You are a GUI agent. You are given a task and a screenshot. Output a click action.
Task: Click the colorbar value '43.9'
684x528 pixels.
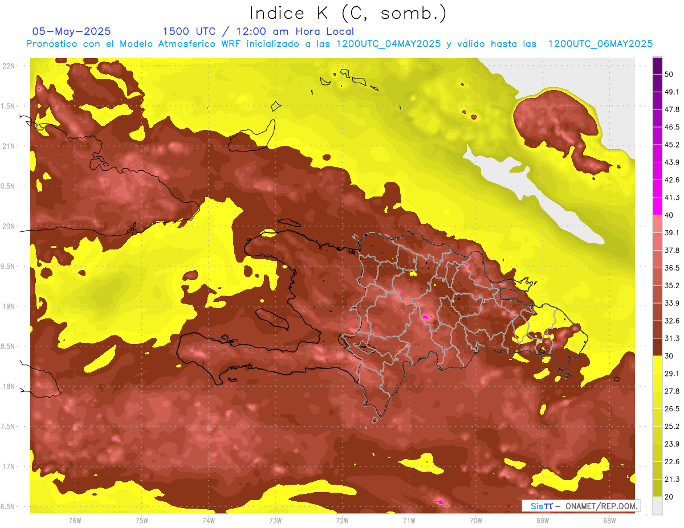(671, 162)
